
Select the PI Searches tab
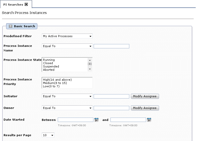pyautogui.click(x=13, y=5)
